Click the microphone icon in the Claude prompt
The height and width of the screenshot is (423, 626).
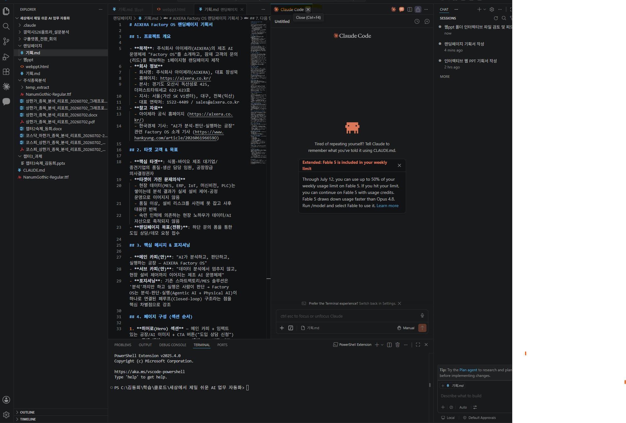click(422, 316)
